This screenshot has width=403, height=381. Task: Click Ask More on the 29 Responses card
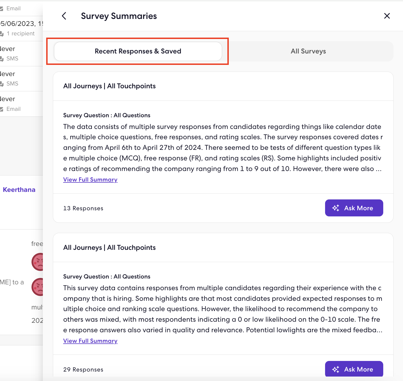click(x=354, y=369)
